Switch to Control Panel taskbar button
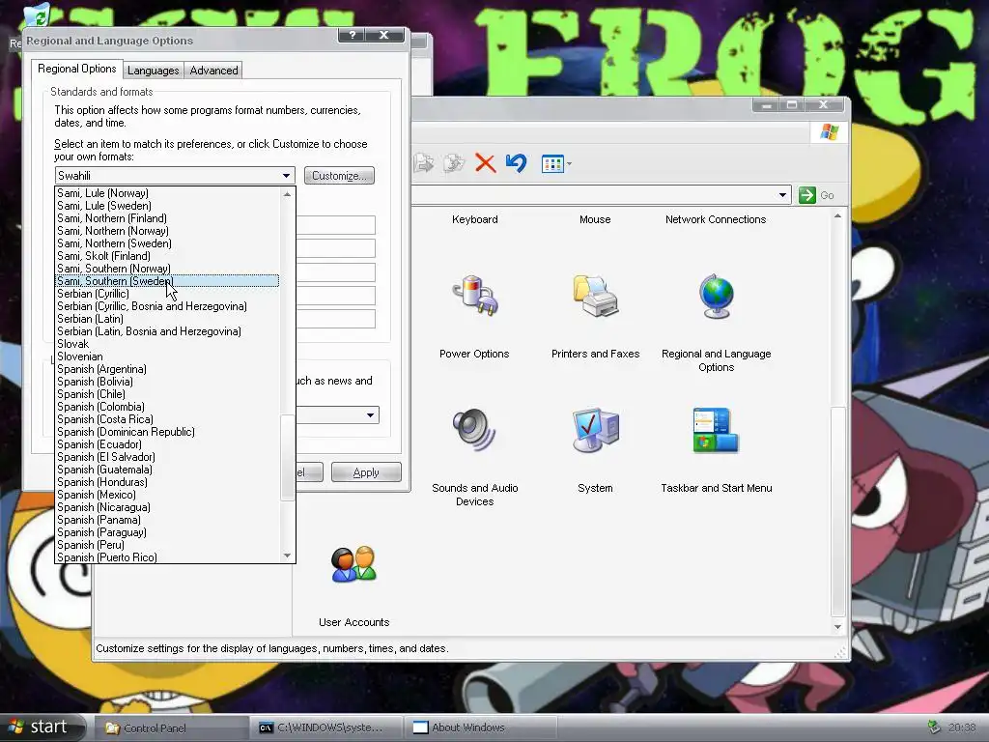989x742 pixels. (x=170, y=728)
